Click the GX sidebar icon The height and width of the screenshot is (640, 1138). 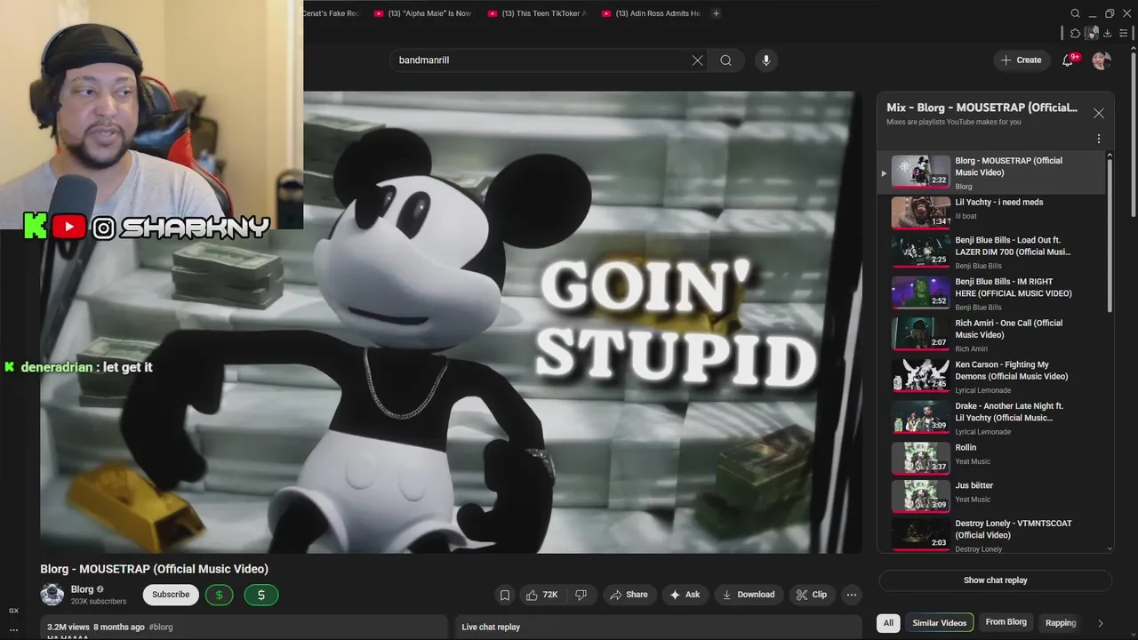tap(13, 611)
